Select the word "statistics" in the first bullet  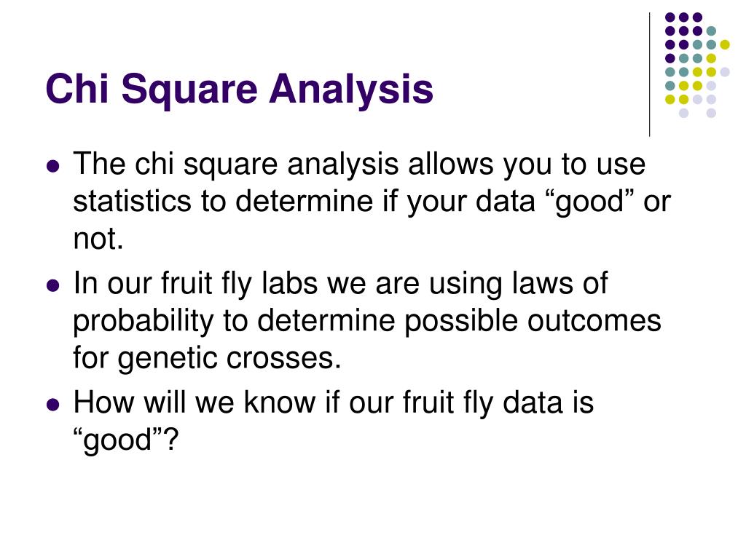132,201
